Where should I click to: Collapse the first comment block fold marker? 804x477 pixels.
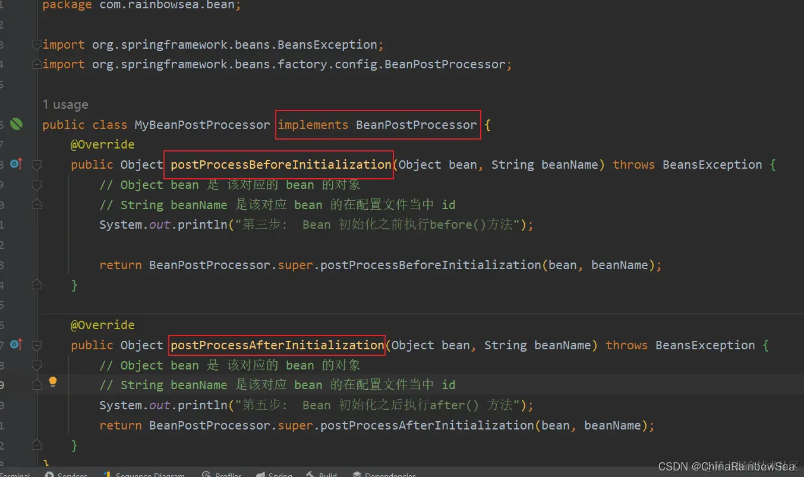pyautogui.click(x=37, y=185)
